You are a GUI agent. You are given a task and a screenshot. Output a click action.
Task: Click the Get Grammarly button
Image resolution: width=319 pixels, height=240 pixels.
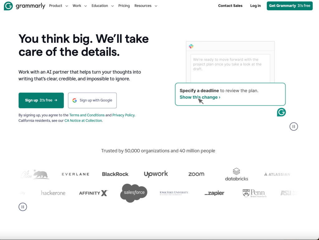pos(289,6)
